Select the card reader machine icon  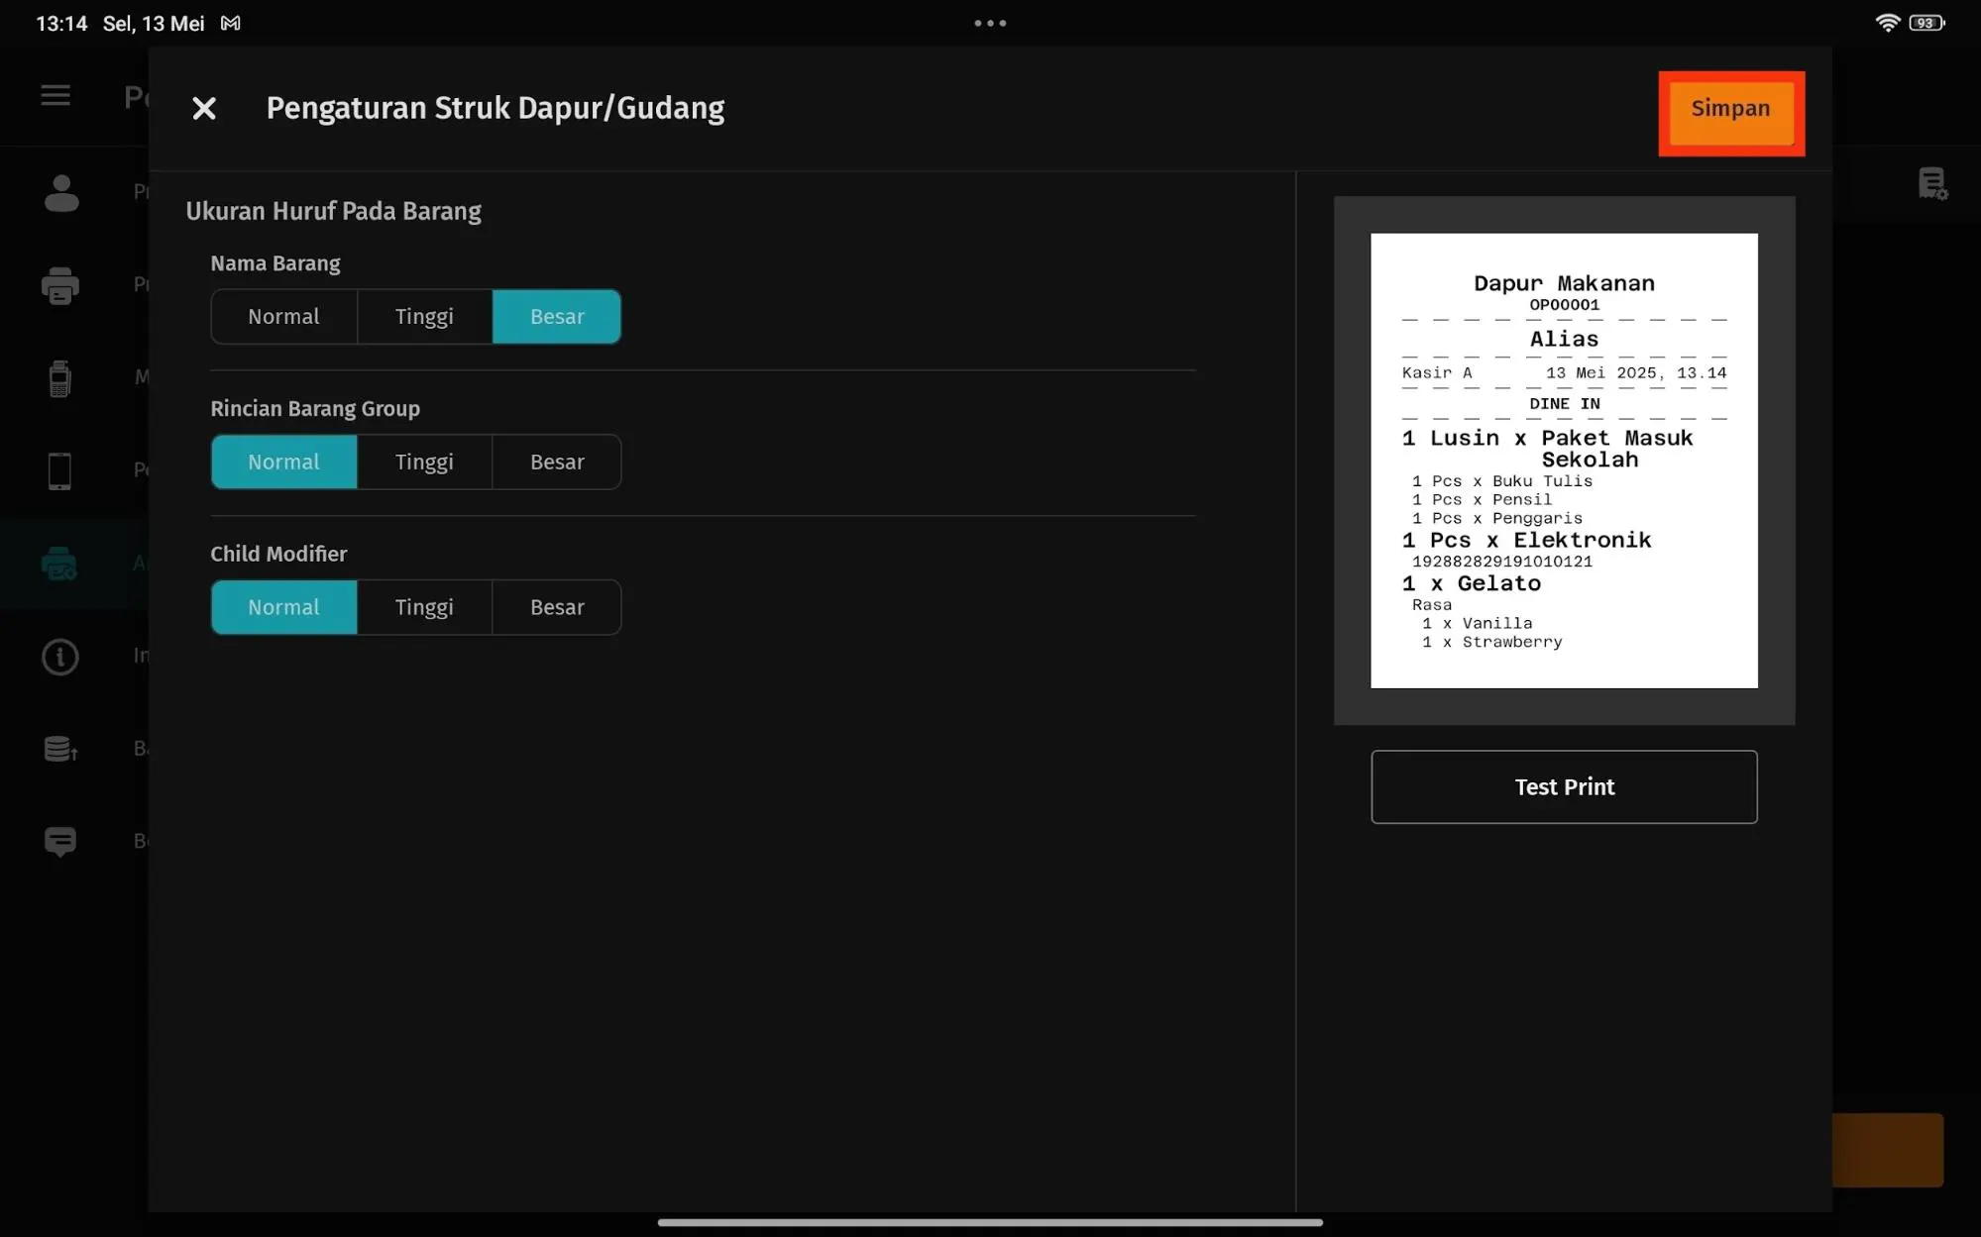coord(60,377)
